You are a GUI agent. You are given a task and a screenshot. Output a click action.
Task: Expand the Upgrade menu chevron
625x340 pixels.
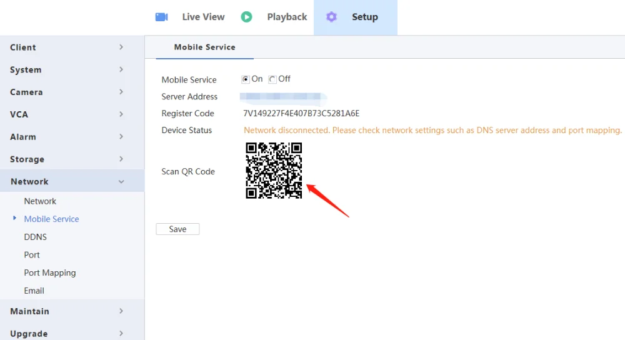(x=121, y=333)
